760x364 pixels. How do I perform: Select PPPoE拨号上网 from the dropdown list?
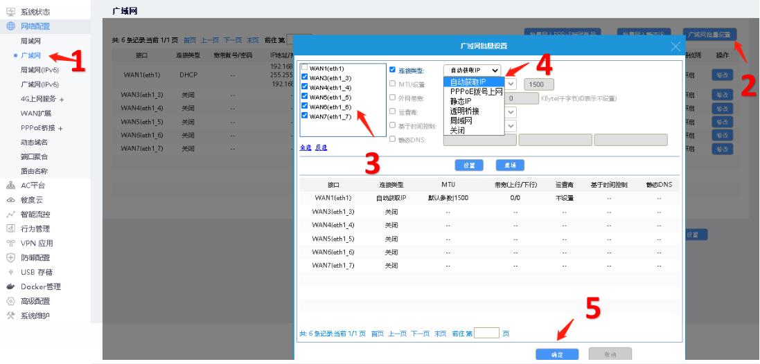474,91
